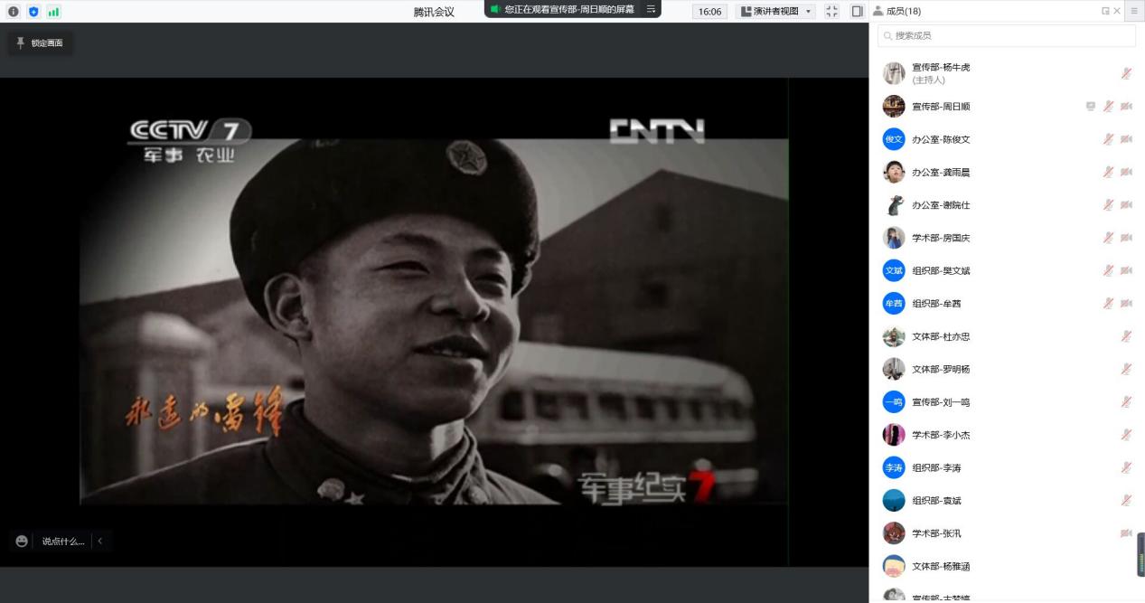Click the 说点什么... chat input
The width and height of the screenshot is (1145, 603).
(x=63, y=541)
